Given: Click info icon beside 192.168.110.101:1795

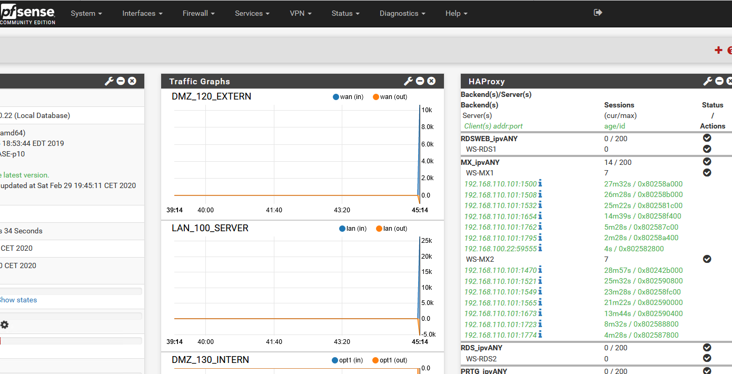Looking at the screenshot, I should click(540, 238).
